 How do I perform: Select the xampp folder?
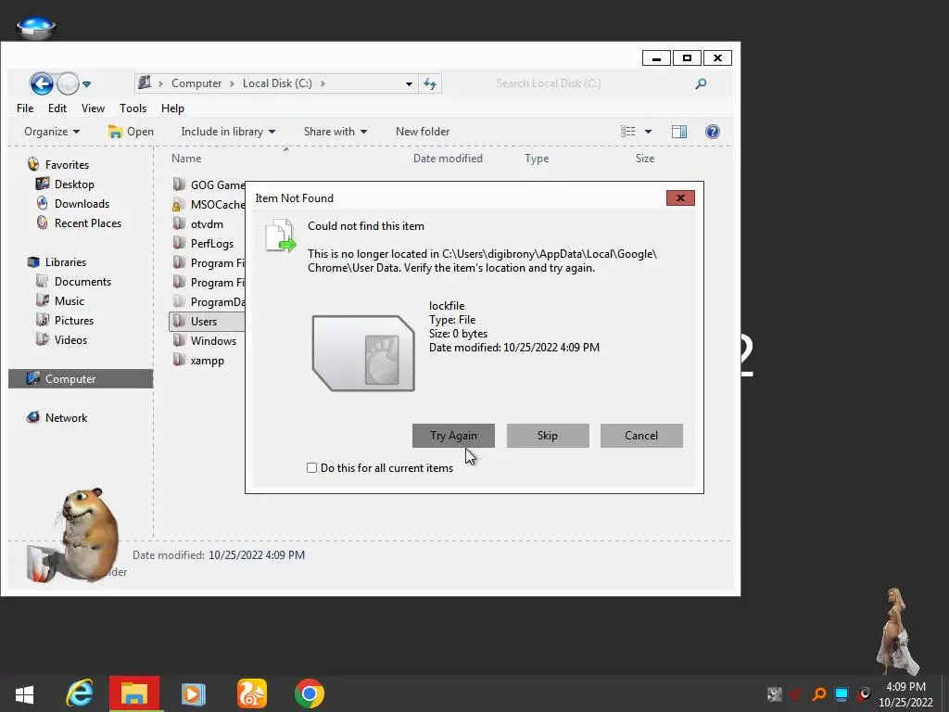pos(198,361)
